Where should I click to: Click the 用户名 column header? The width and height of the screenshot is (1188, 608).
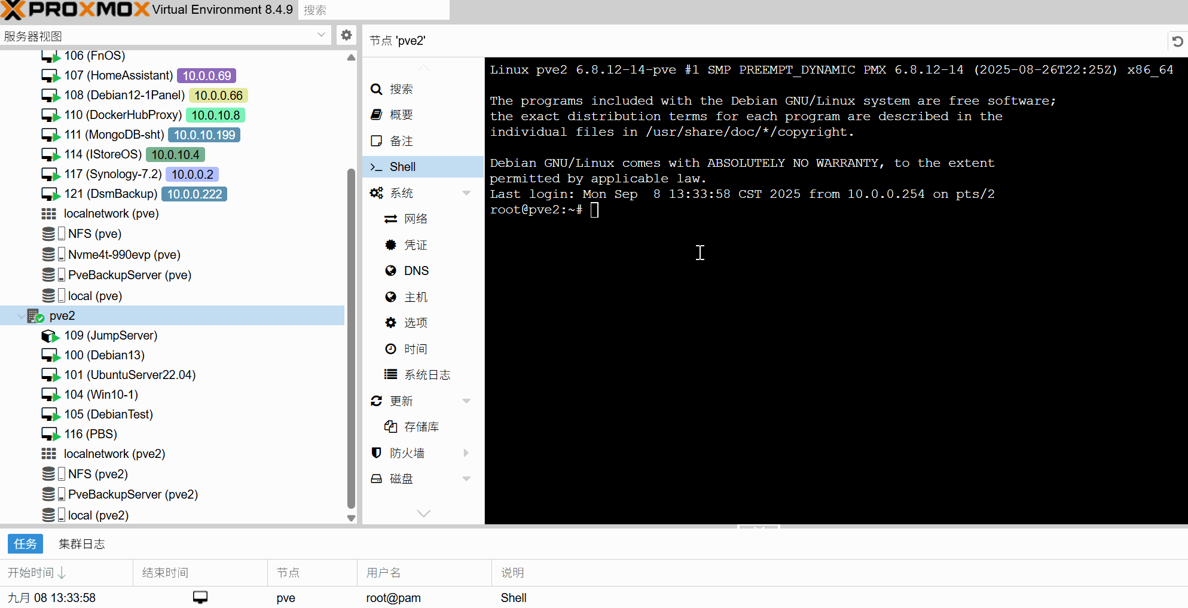point(424,573)
